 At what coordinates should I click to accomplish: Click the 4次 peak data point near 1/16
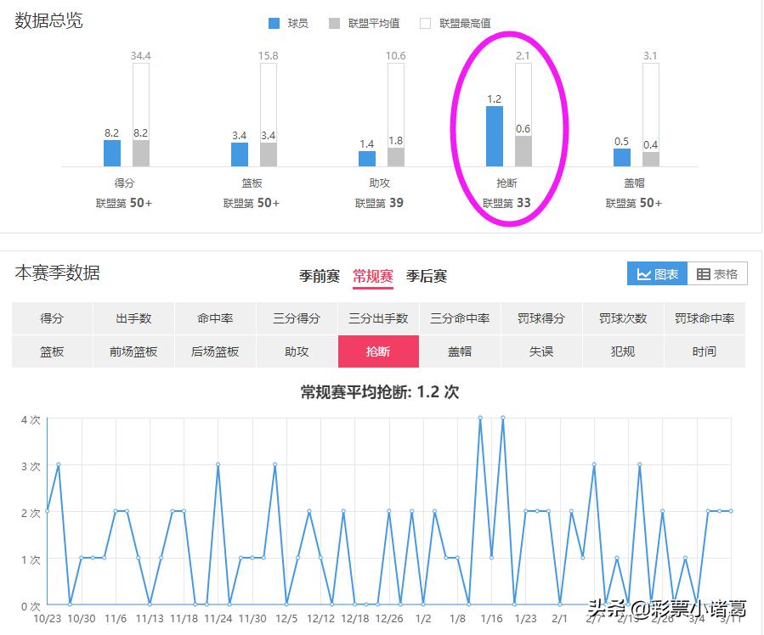(x=480, y=416)
